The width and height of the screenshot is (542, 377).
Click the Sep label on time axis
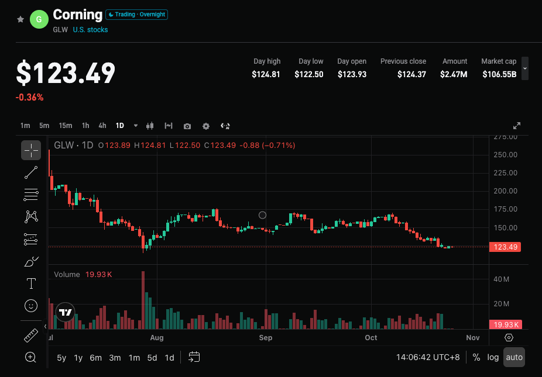click(266, 338)
